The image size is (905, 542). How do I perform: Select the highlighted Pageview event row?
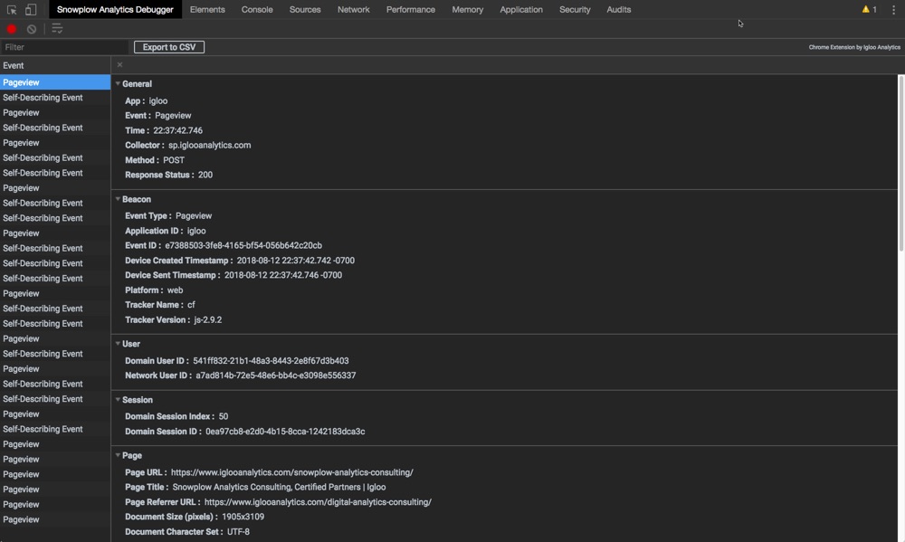pyautogui.click(x=55, y=82)
